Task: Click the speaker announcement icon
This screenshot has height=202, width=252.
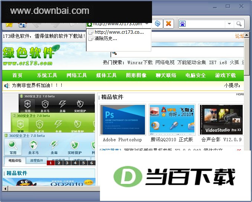Action: click(x=7, y=86)
